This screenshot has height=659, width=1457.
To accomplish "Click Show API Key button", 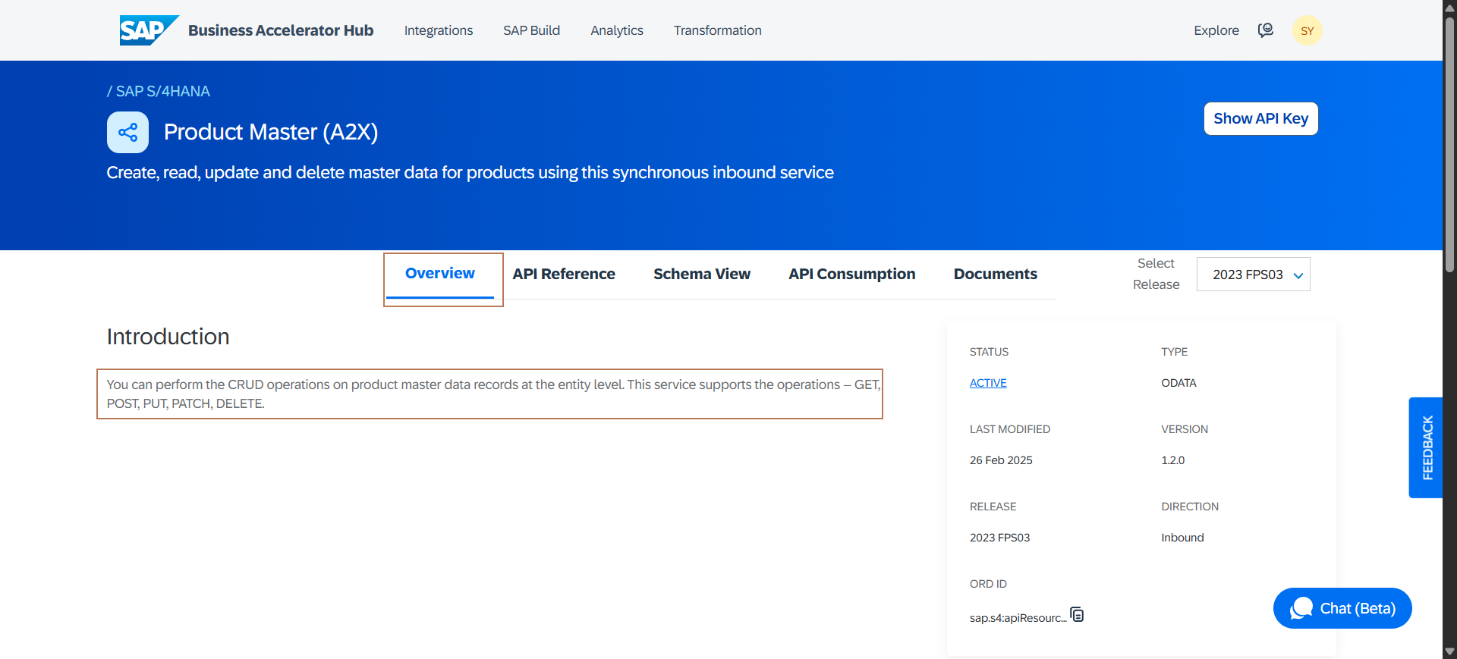I will pyautogui.click(x=1260, y=118).
